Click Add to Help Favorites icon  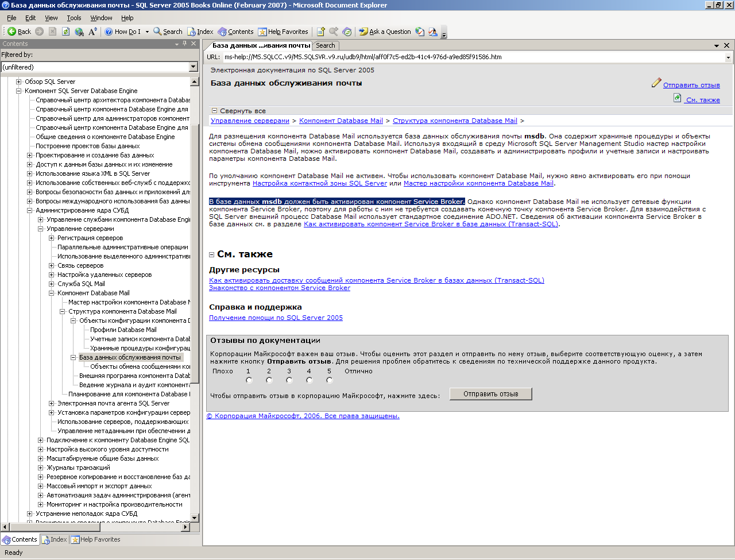point(320,32)
